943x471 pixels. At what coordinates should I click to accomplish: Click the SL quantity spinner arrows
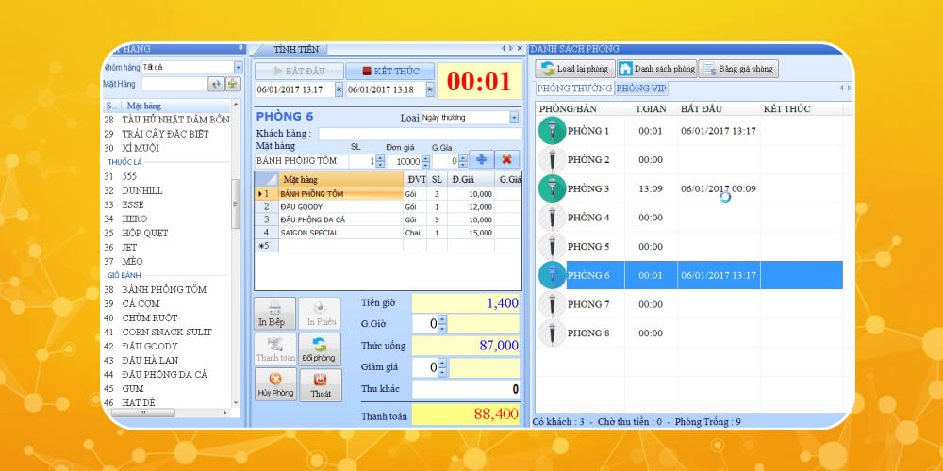point(380,161)
